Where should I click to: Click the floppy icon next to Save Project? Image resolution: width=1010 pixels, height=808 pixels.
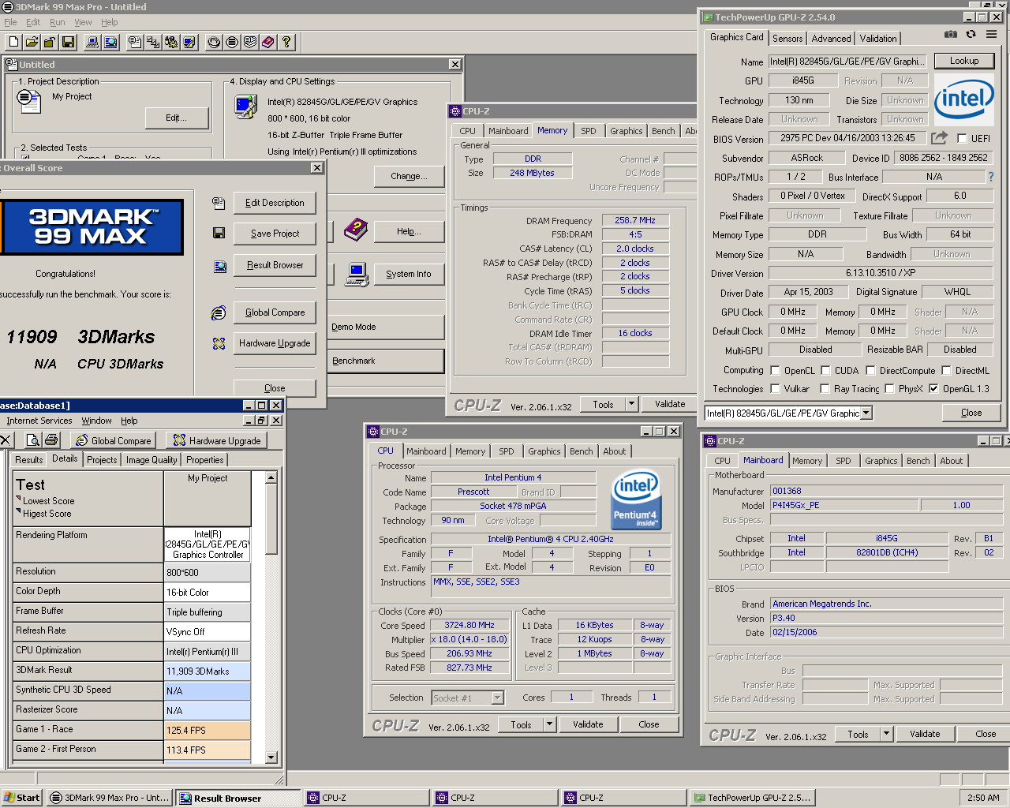pyautogui.click(x=219, y=233)
